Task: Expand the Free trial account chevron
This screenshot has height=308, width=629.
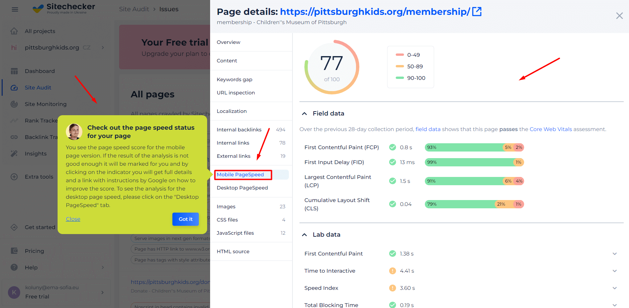Action: [x=103, y=292]
